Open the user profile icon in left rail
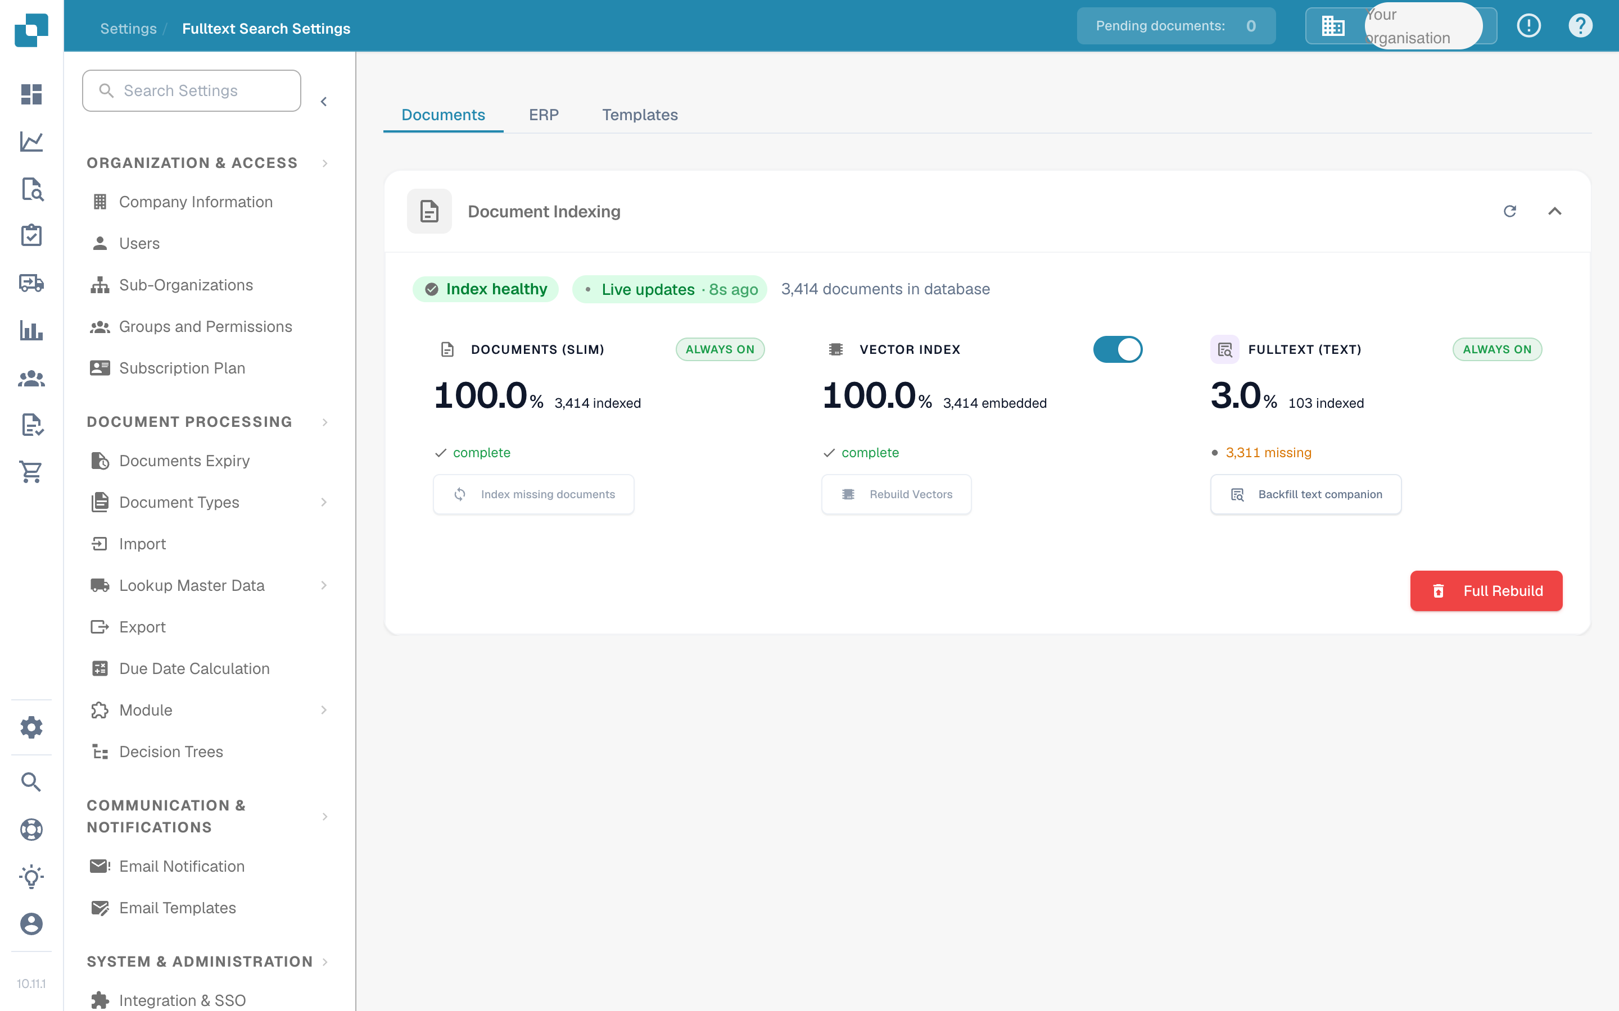The width and height of the screenshot is (1619, 1011). click(x=31, y=924)
